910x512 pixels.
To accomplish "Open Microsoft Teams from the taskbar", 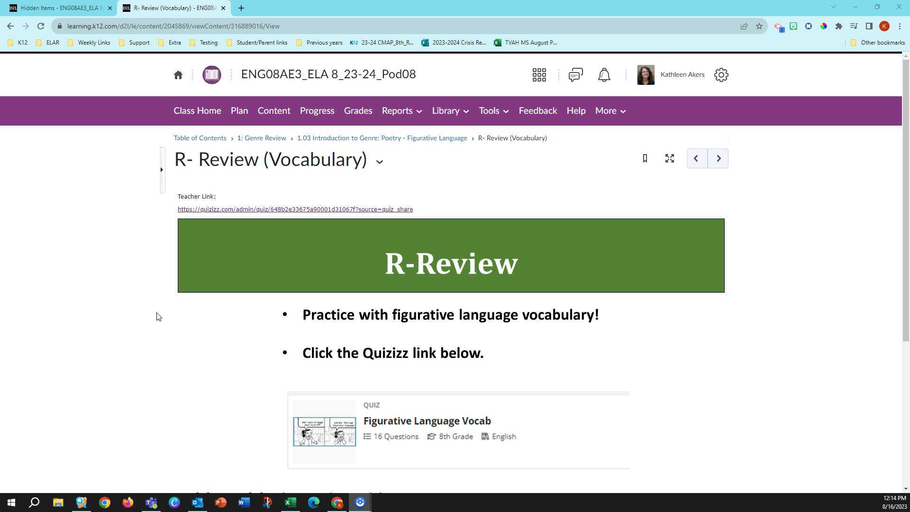I will pos(151,503).
